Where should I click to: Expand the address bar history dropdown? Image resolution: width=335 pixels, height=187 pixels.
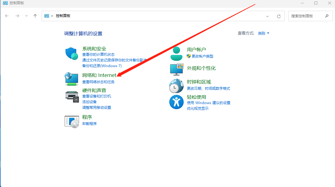pyautogui.click(x=267, y=16)
